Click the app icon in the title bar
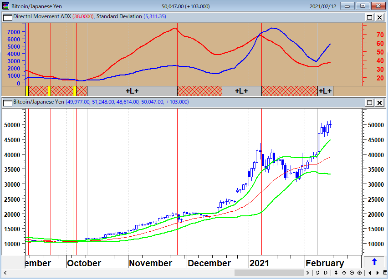388x279 pixels. (x=5, y=6)
